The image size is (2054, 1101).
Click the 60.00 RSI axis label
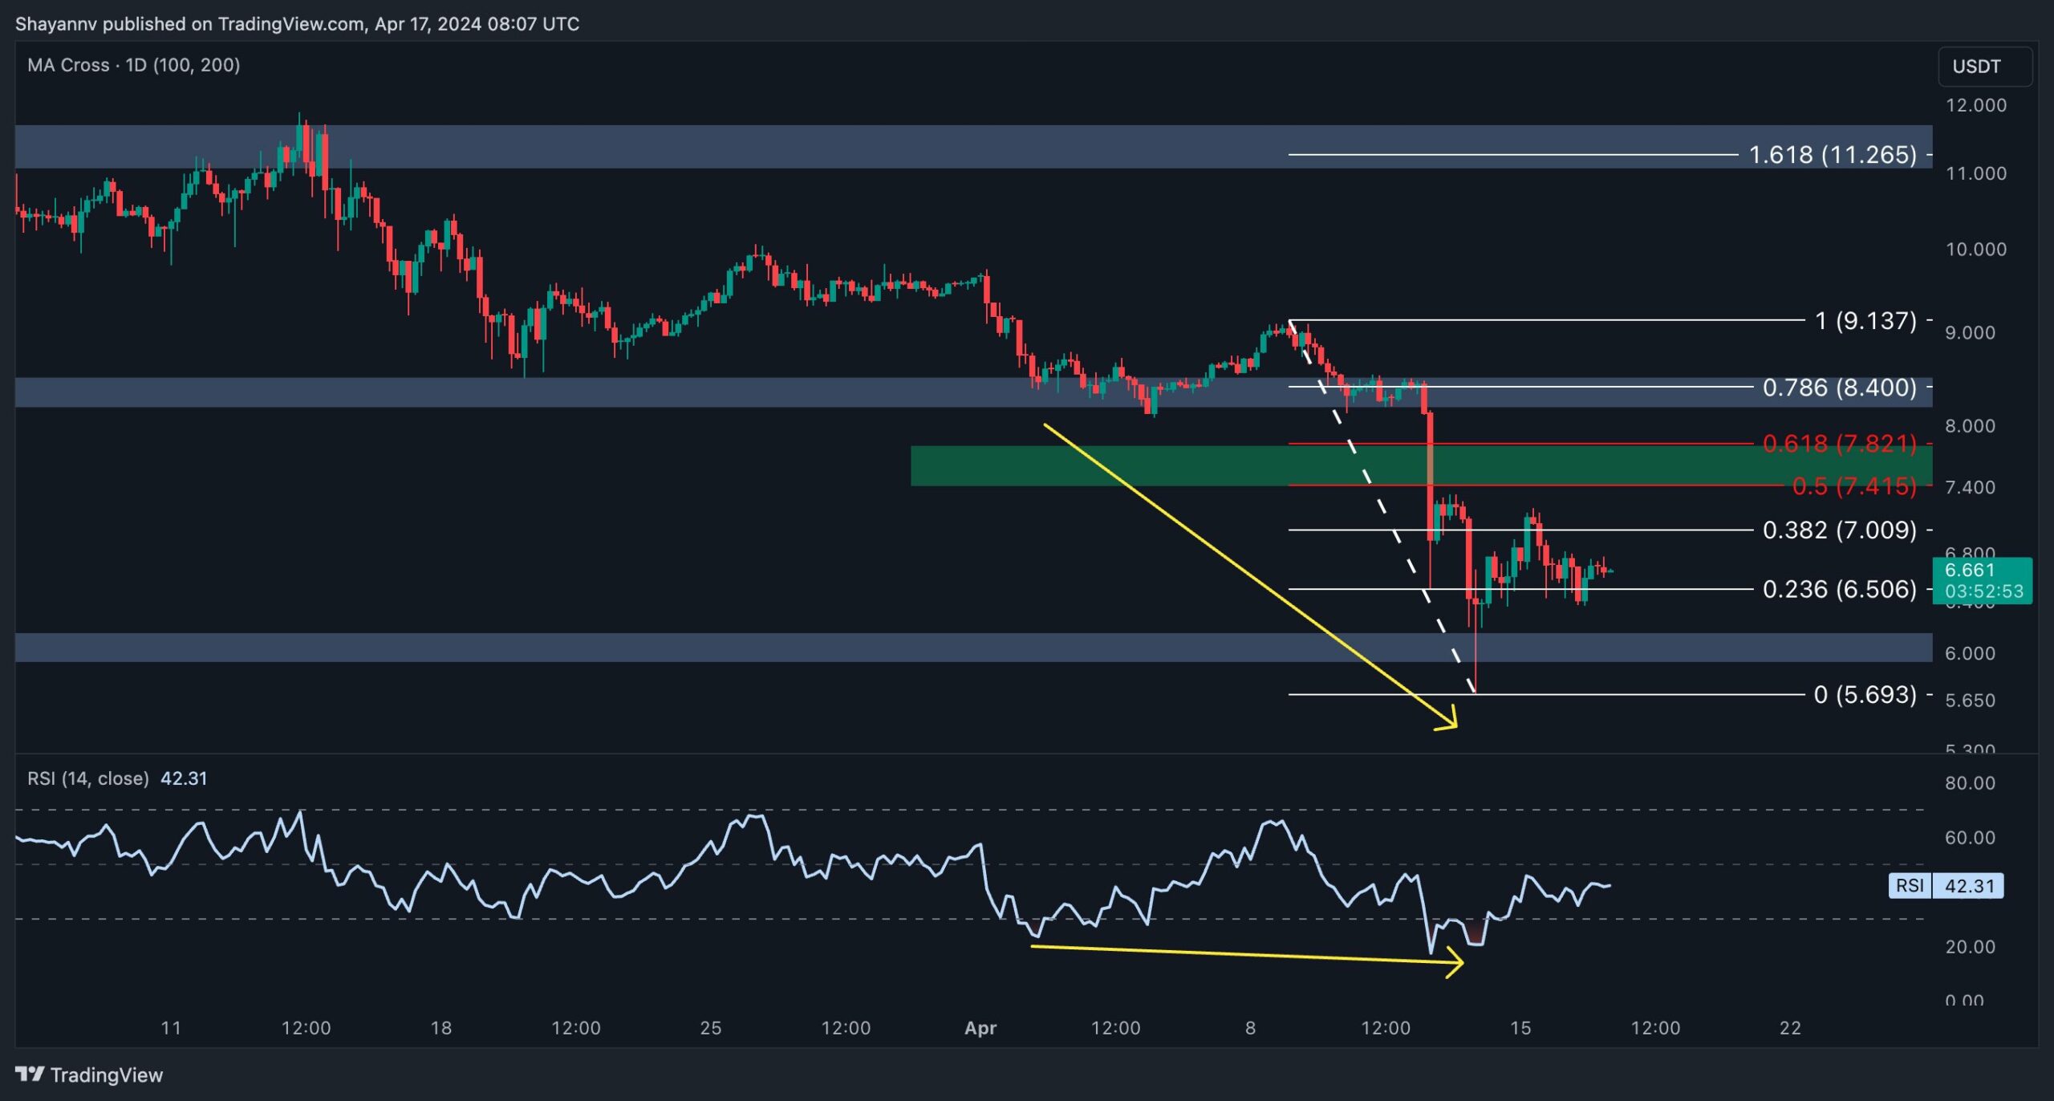1970,838
